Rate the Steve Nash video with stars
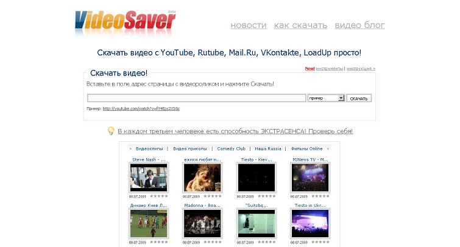This screenshot has width=460, height=247. [159, 197]
